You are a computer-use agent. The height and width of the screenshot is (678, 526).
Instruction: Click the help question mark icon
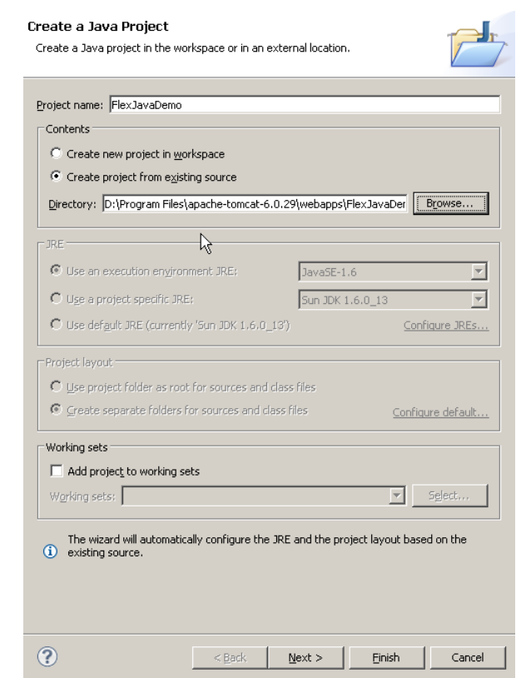[x=47, y=656]
